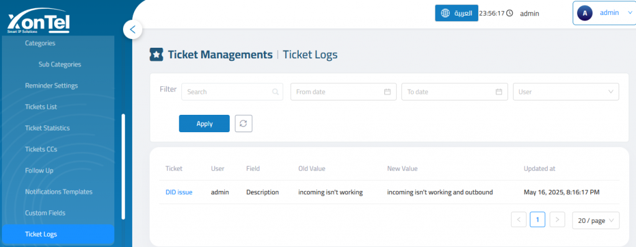Image resolution: width=636 pixels, height=247 pixels.
Task: Open the From date calendar icon
Action: point(388,92)
